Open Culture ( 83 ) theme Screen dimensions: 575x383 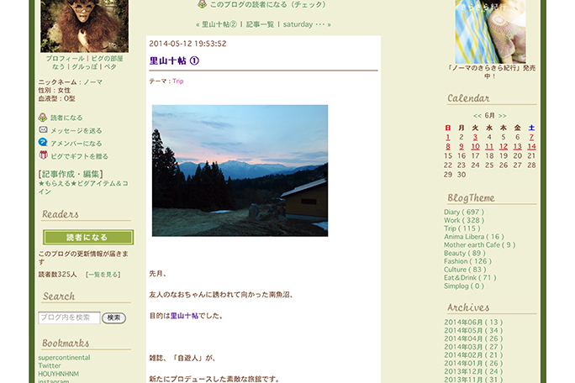(x=465, y=270)
